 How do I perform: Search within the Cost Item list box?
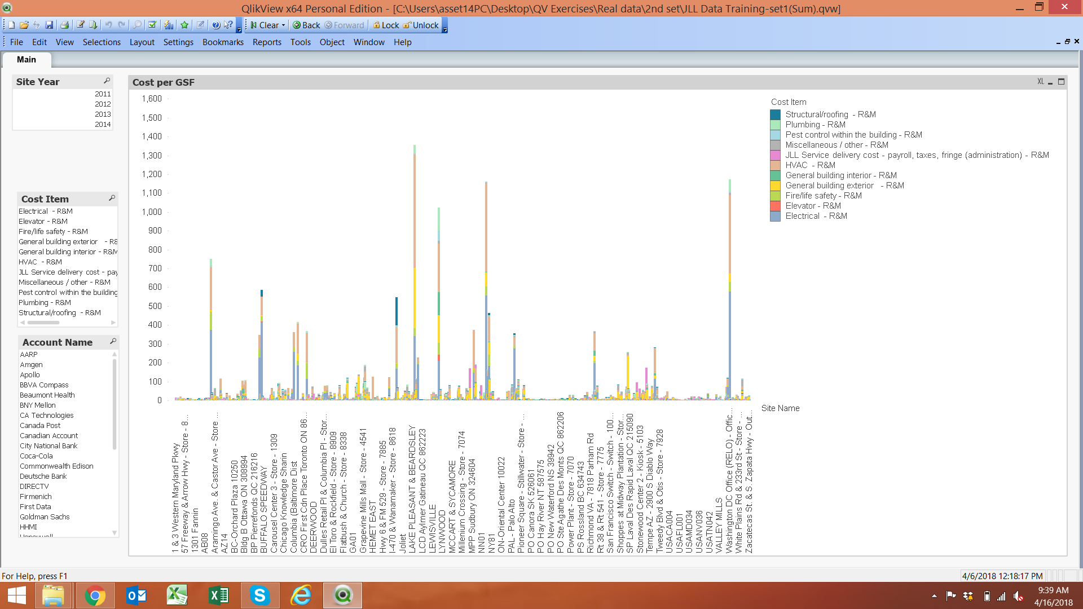(112, 198)
